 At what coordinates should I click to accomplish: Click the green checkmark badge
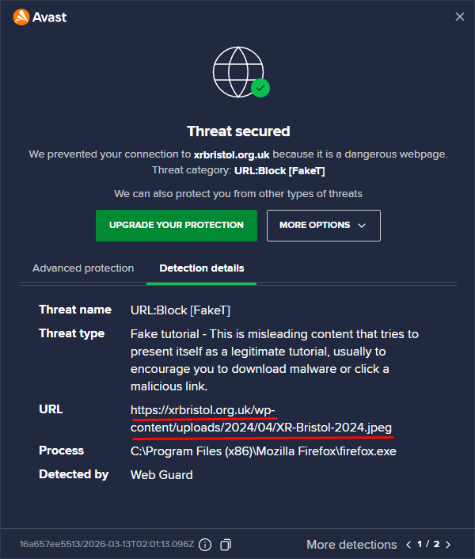tap(260, 88)
